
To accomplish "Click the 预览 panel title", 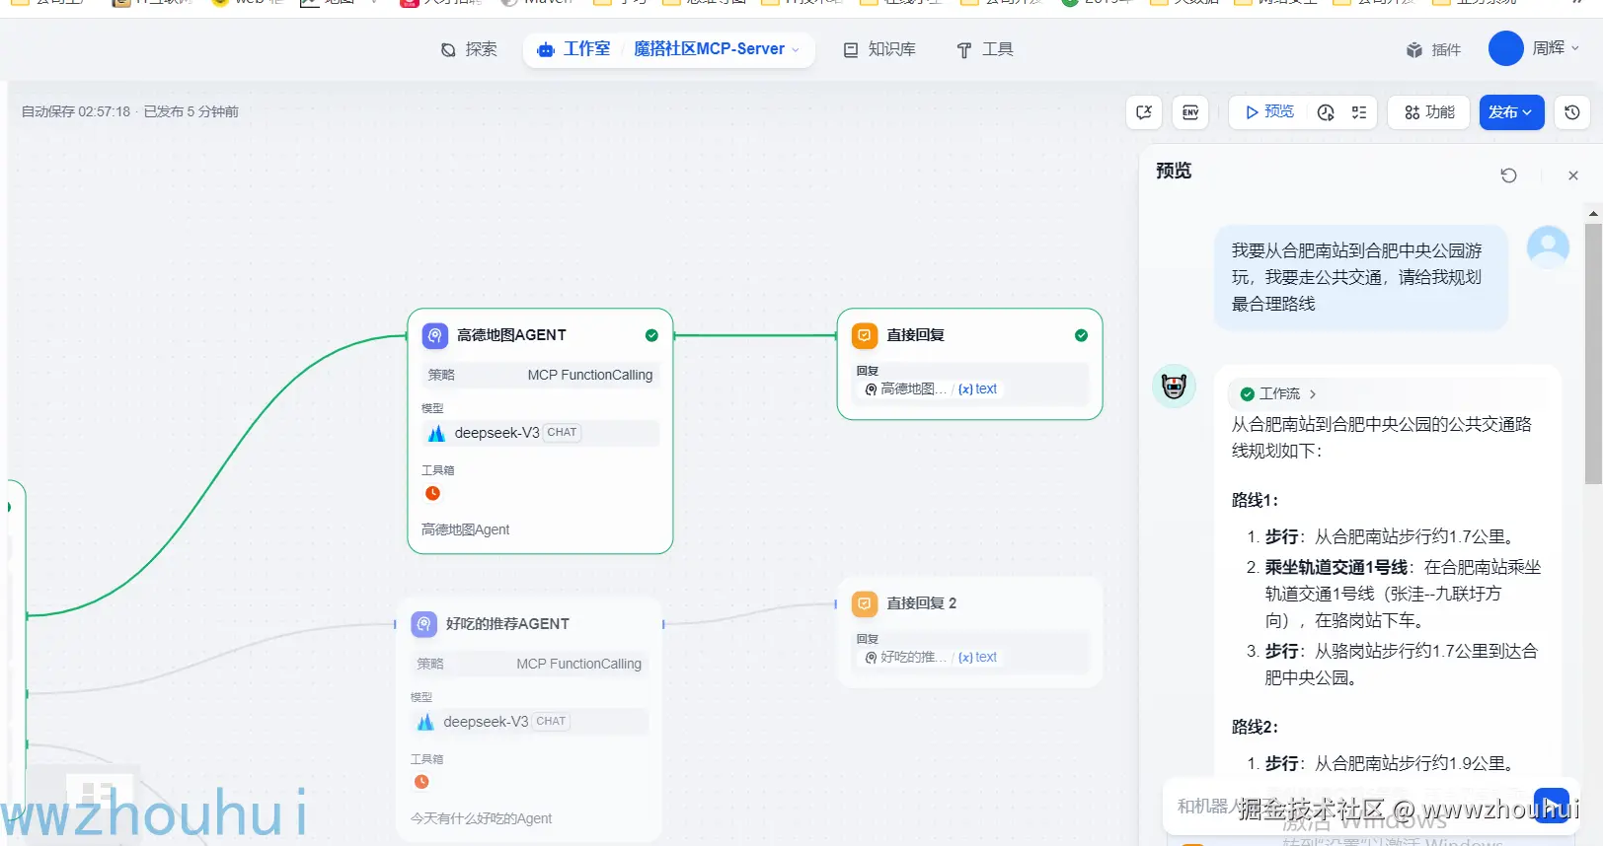I will coord(1174,171).
